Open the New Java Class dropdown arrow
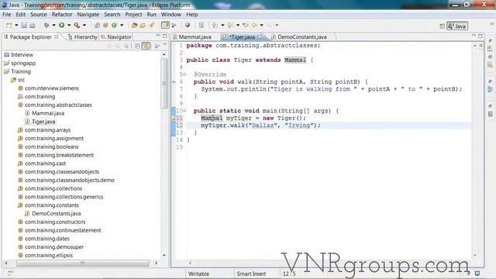Image resolution: width=496 pixels, height=279 pixels. (122, 26)
